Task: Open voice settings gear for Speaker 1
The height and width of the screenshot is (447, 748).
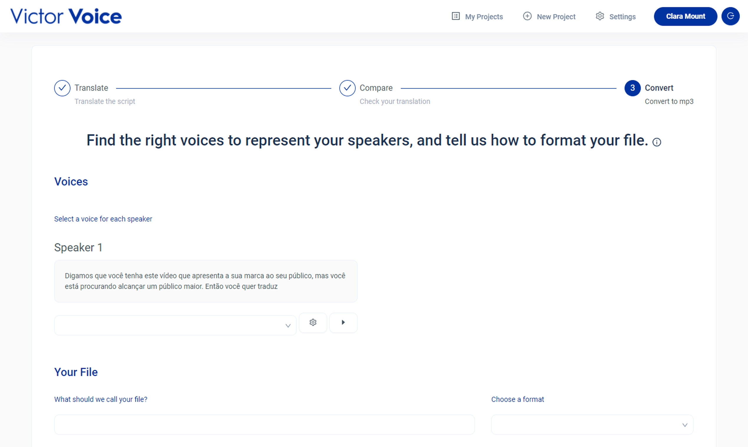Action: [x=313, y=322]
